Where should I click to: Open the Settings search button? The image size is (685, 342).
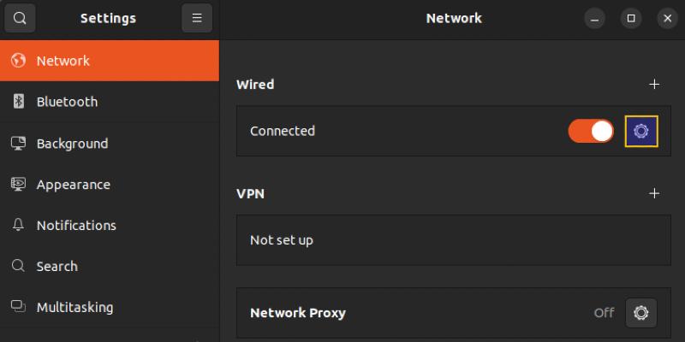coord(20,18)
